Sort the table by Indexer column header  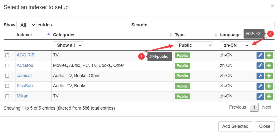pos(24,35)
